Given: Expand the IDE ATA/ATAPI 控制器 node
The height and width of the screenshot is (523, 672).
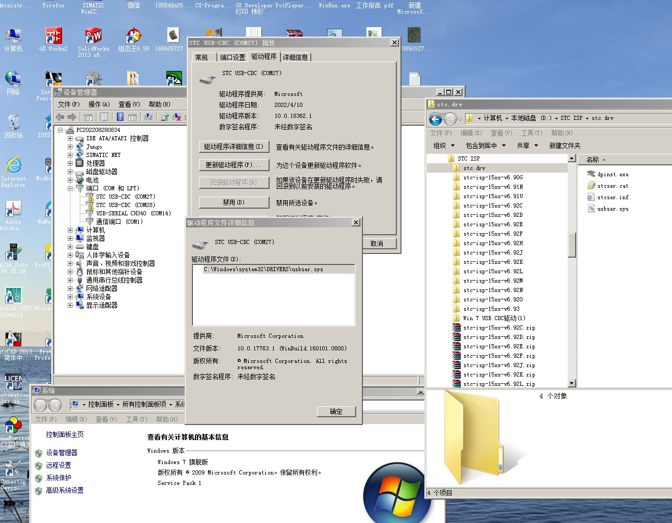Looking at the screenshot, I should (x=70, y=139).
